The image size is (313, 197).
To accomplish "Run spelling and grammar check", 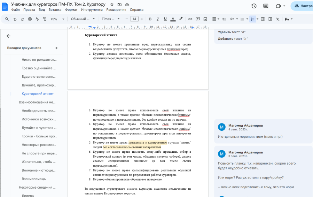I will point(37,19).
